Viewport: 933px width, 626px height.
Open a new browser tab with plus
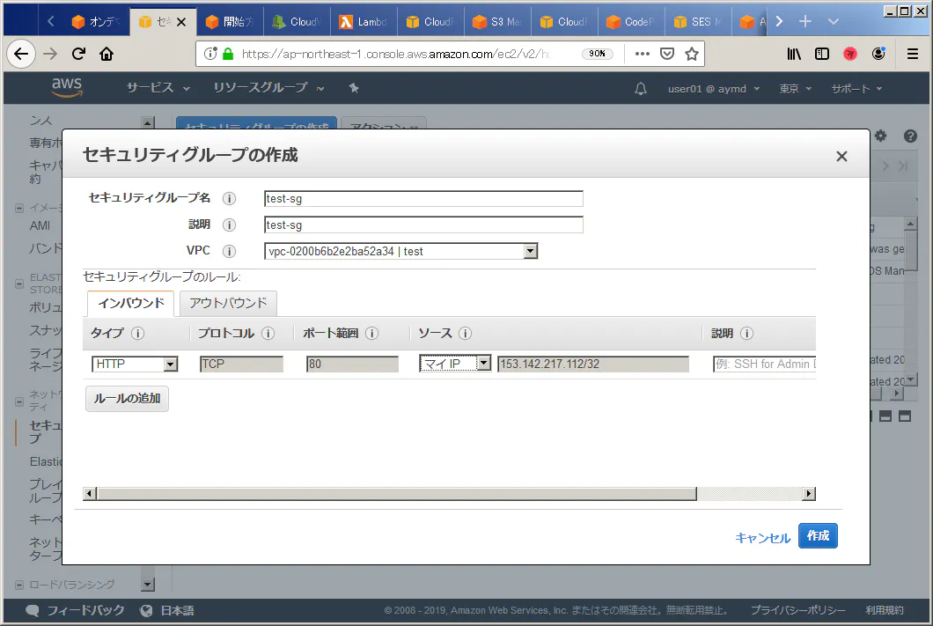pyautogui.click(x=805, y=21)
